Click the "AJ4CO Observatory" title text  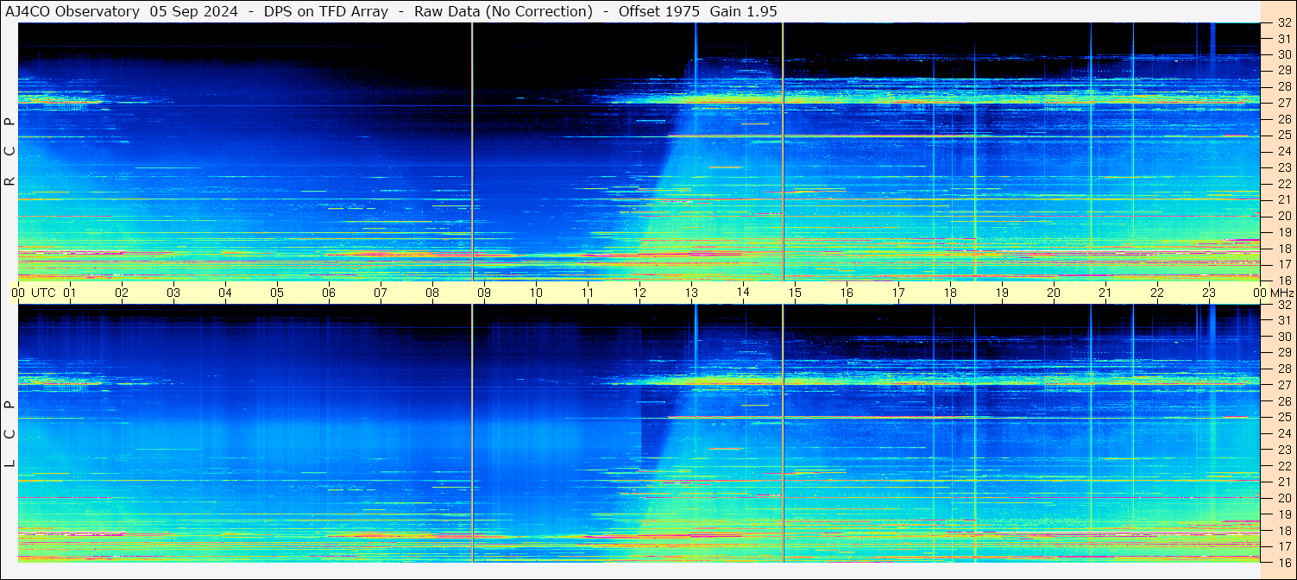click(x=72, y=11)
